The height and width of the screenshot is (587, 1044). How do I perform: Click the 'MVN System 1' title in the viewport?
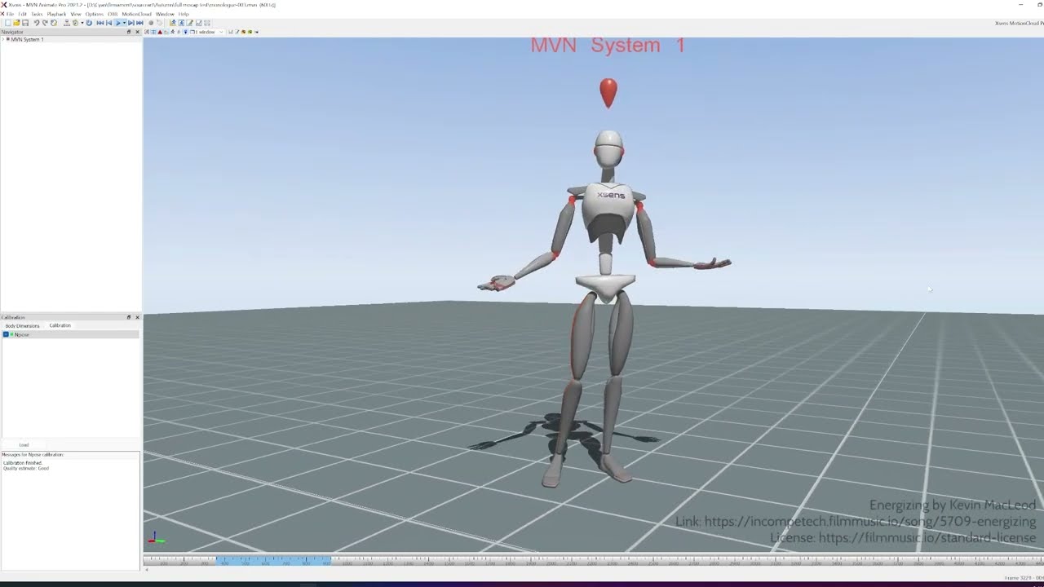tap(608, 45)
